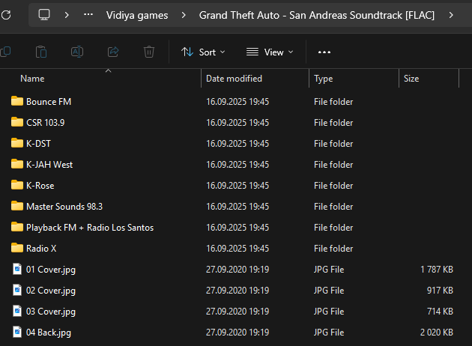This screenshot has width=472, height=346.
Task: Click Grand Theft Auto soundtrack breadcrumb
Action: 317,15
